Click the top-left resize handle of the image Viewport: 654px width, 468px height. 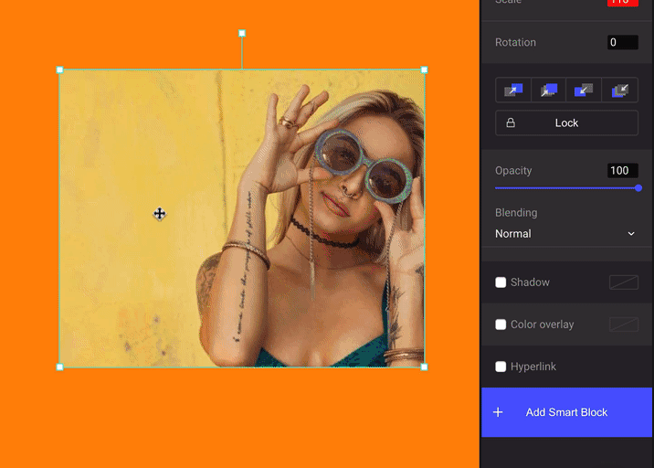pos(60,69)
